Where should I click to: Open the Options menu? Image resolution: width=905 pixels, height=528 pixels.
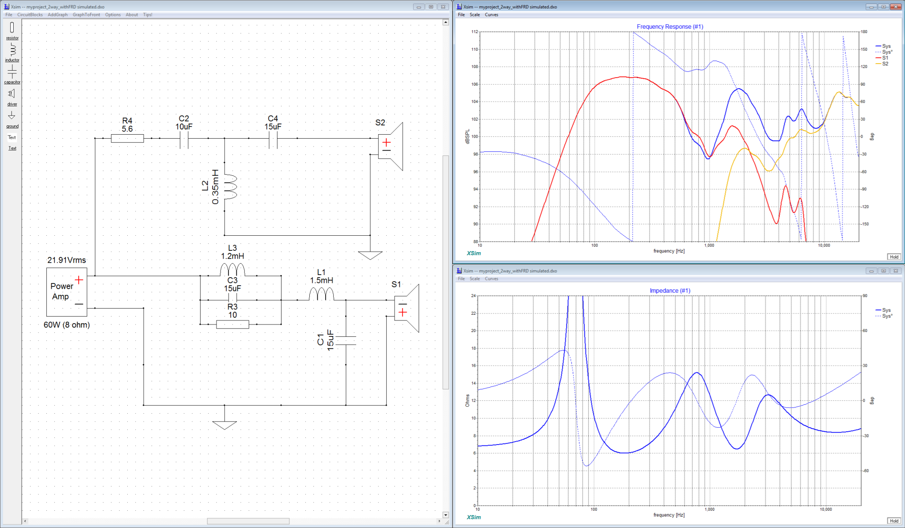pos(113,15)
